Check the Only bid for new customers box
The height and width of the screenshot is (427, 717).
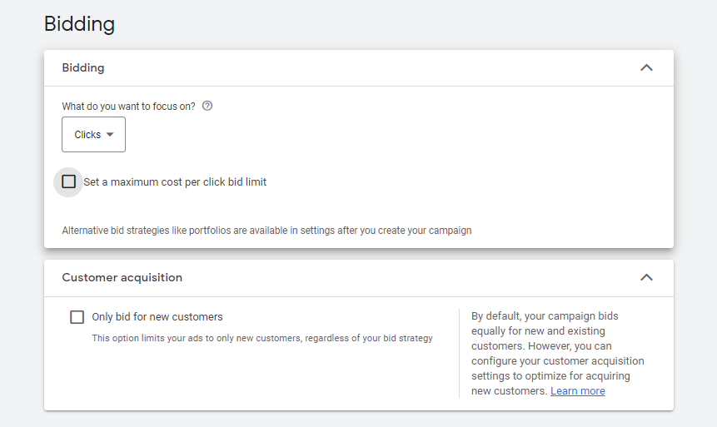coord(77,317)
